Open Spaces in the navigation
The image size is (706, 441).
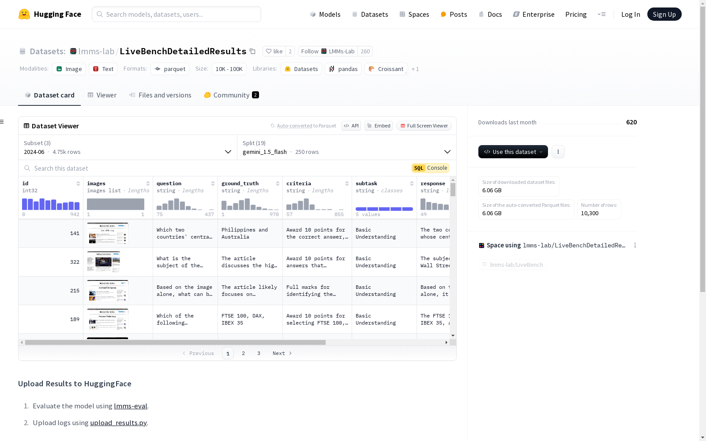[414, 14]
